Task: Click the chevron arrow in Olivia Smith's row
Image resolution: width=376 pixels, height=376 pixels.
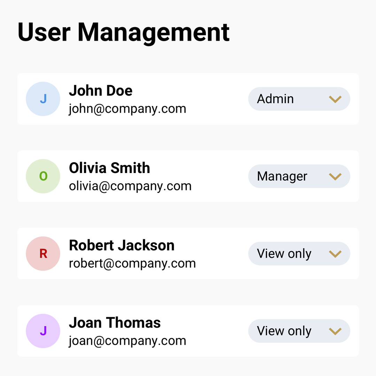Action: [335, 177]
